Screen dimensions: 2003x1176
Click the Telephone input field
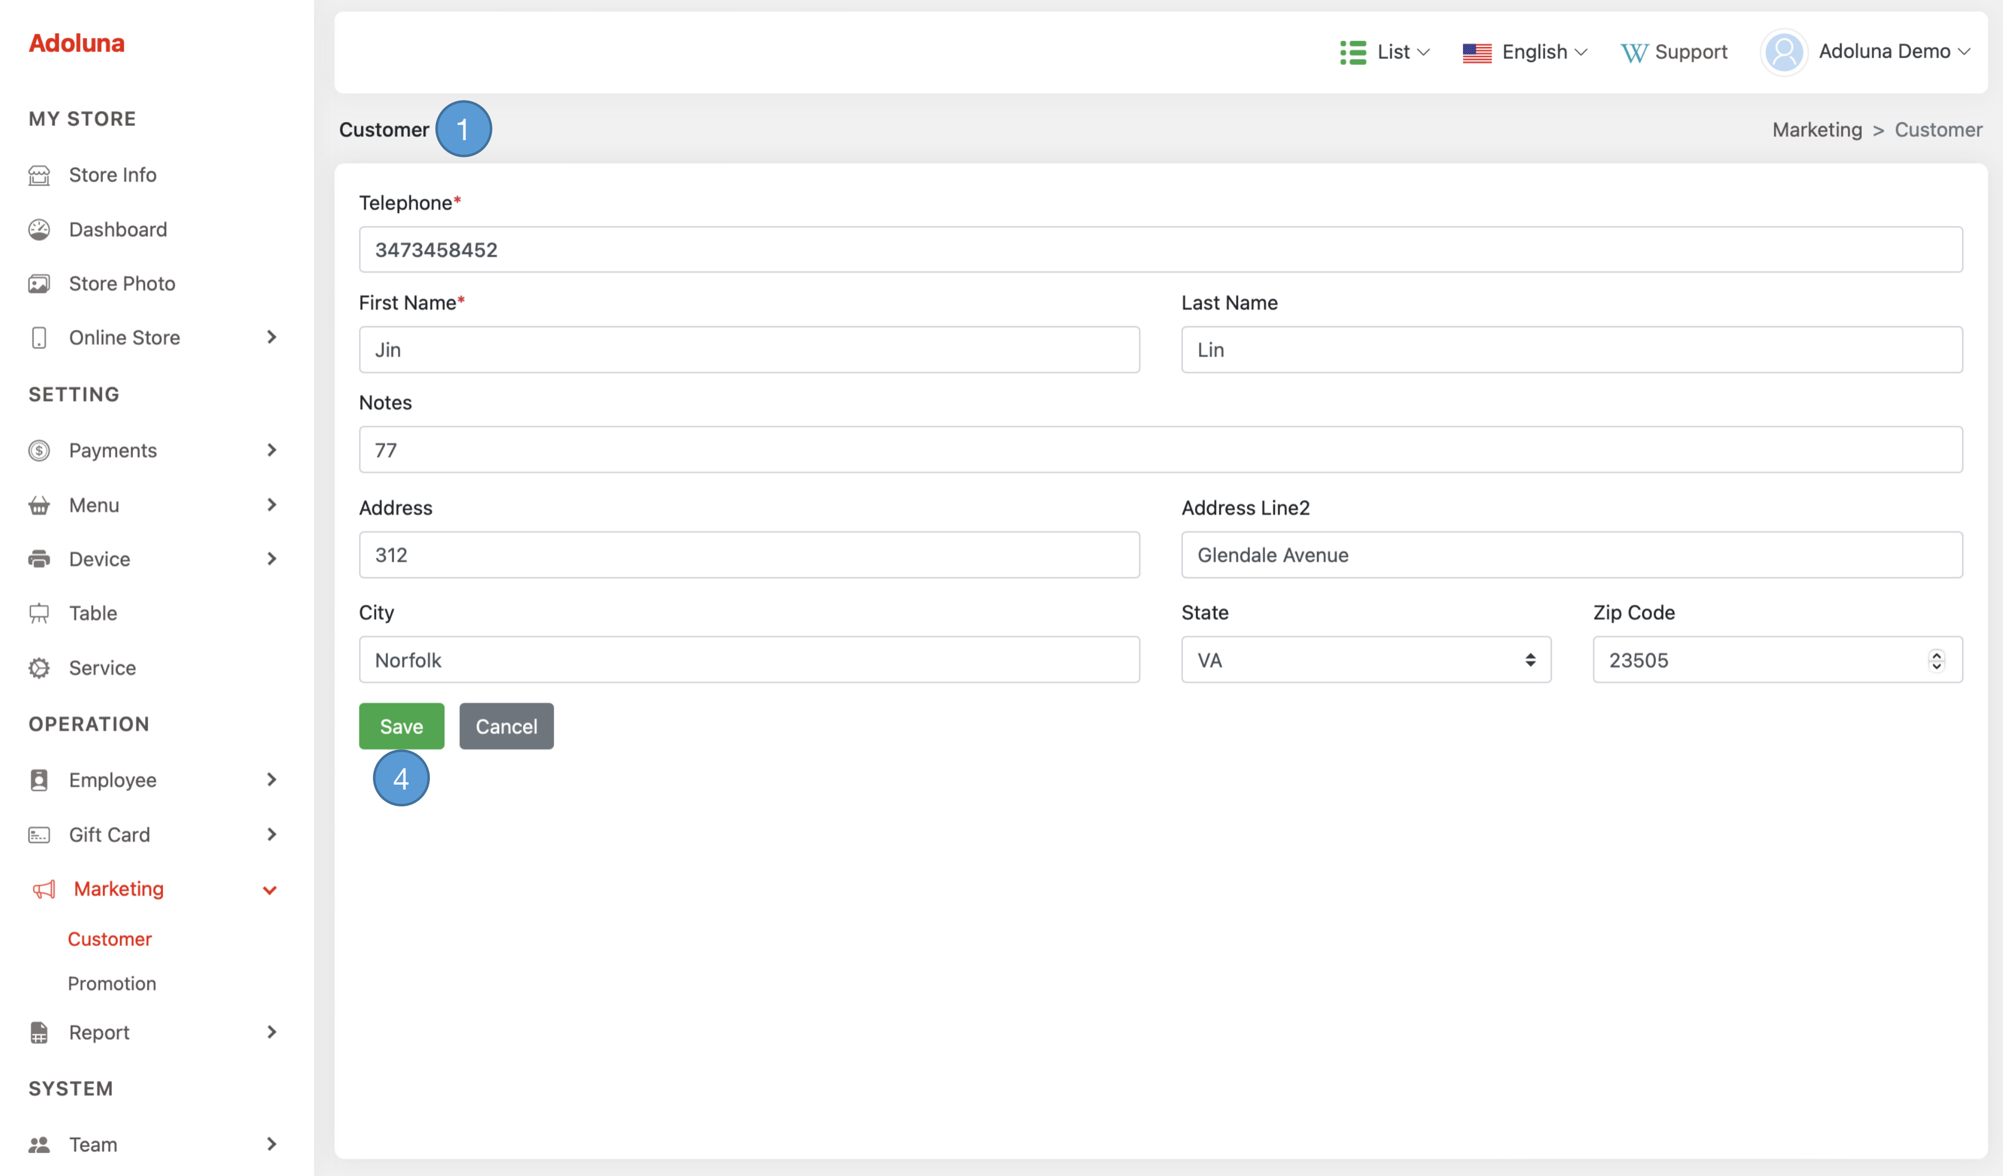[1161, 250]
